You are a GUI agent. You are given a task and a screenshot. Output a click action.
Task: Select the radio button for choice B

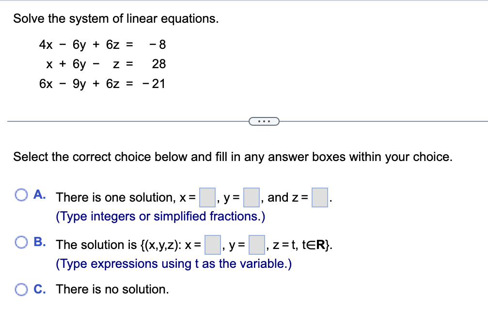[x=21, y=242]
